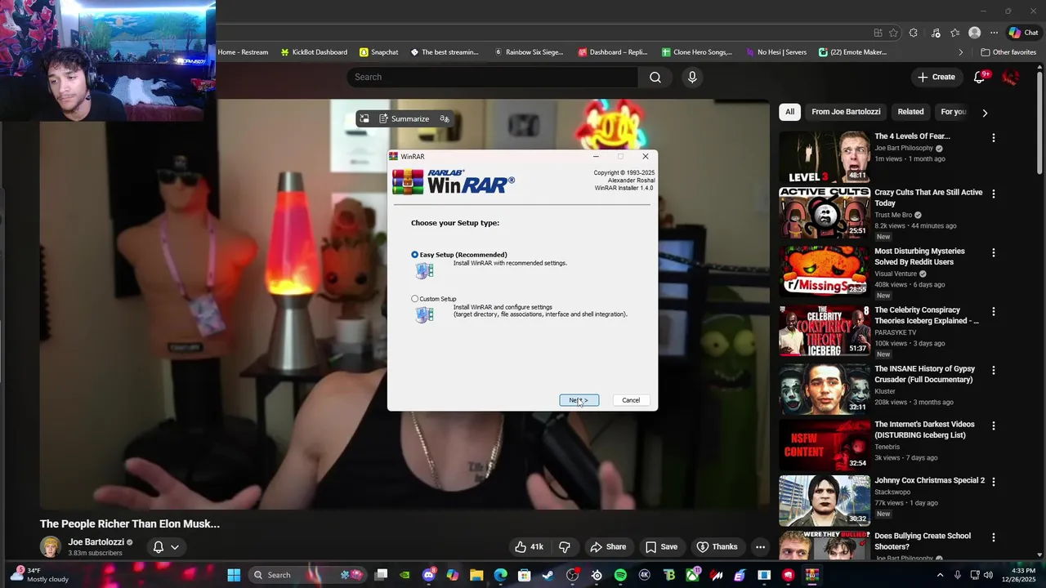
Task: Minimize the WinRAR installer window
Action: coord(596,156)
